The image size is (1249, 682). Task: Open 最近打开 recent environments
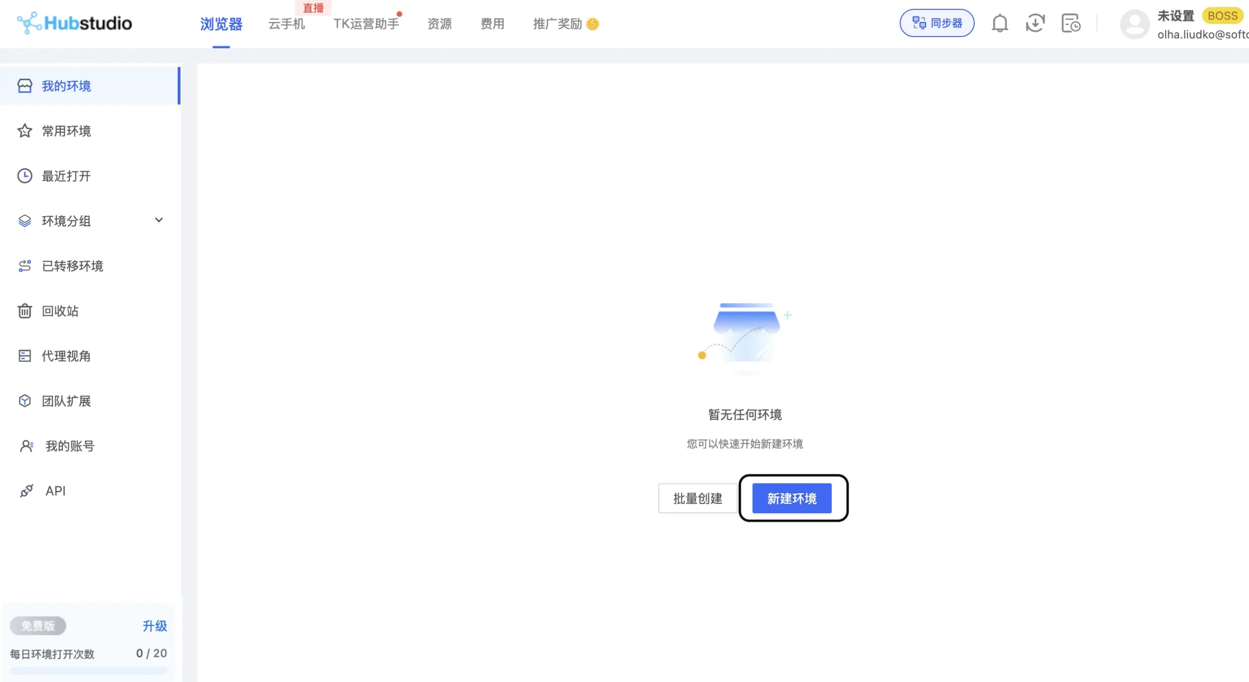point(65,176)
